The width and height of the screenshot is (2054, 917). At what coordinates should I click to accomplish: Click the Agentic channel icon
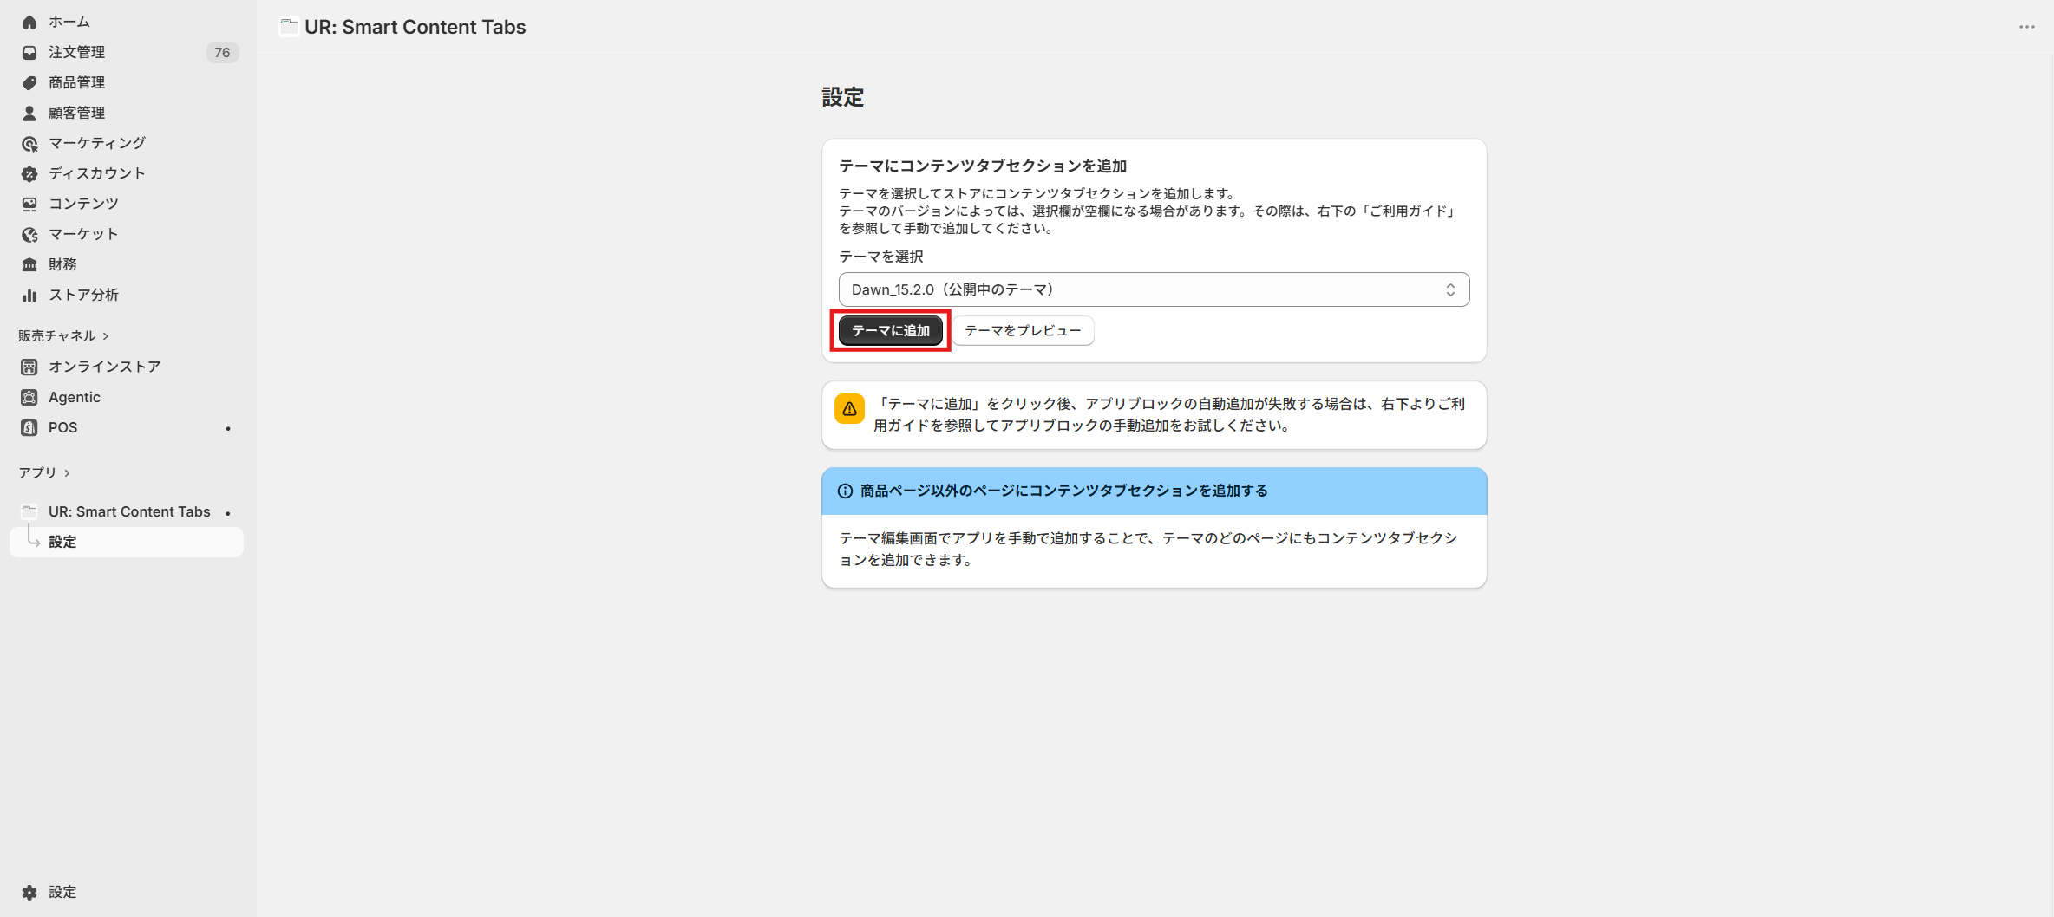pyautogui.click(x=29, y=397)
